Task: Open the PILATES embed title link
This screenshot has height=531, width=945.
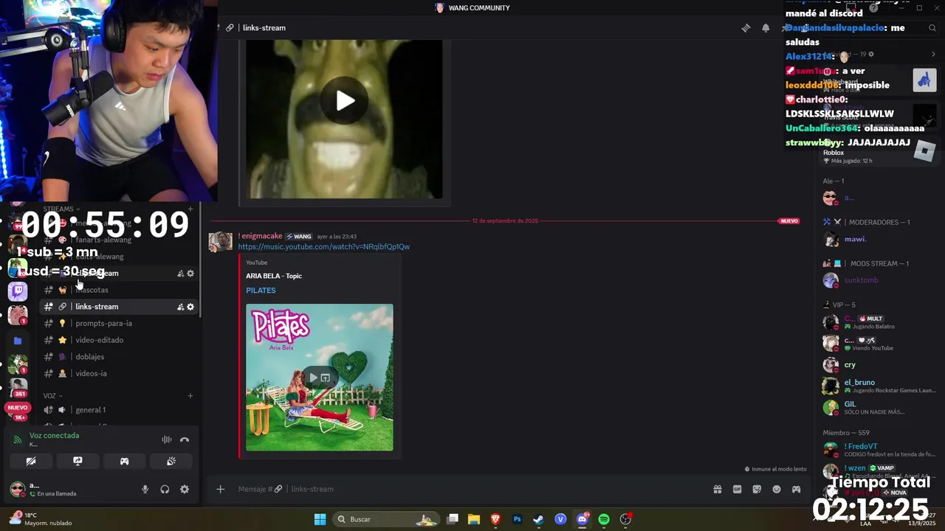Action: (261, 291)
